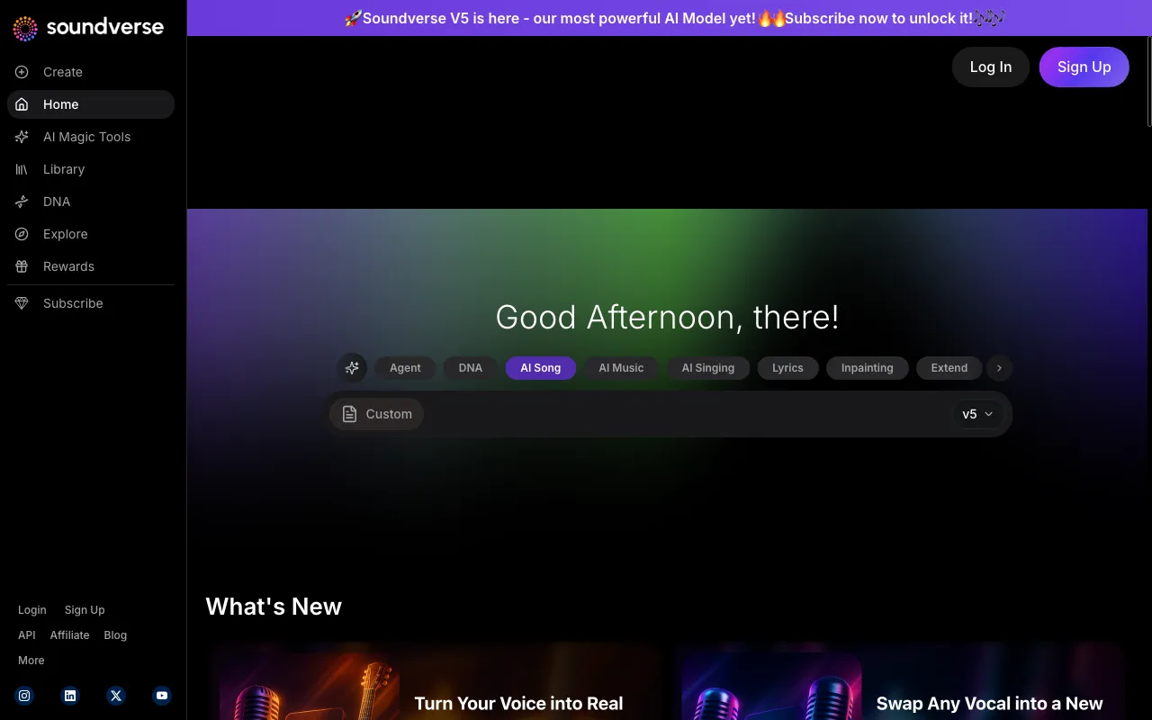Open AI Magic Tools from the sidebar
The height and width of the screenshot is (720, 1152).
click(x=91, y=137)
